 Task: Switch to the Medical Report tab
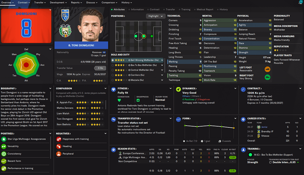pos(205,9)
